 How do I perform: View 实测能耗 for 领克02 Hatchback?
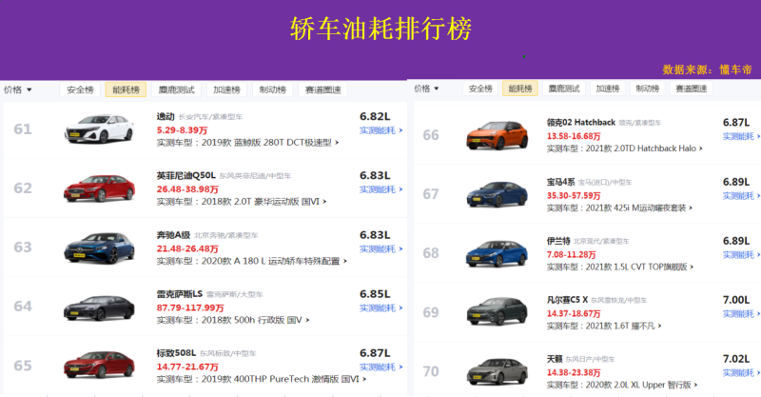[740, 137]
